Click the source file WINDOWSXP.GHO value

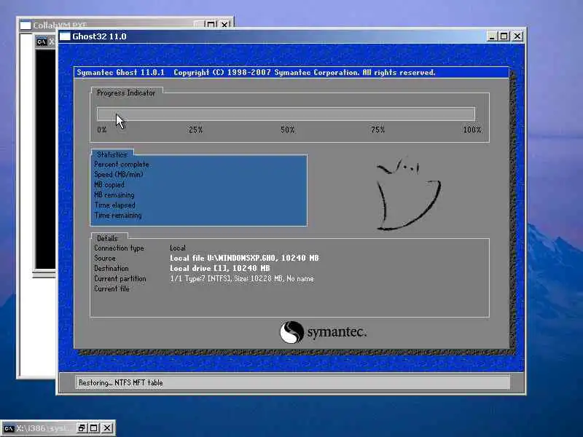coord(244,258)
